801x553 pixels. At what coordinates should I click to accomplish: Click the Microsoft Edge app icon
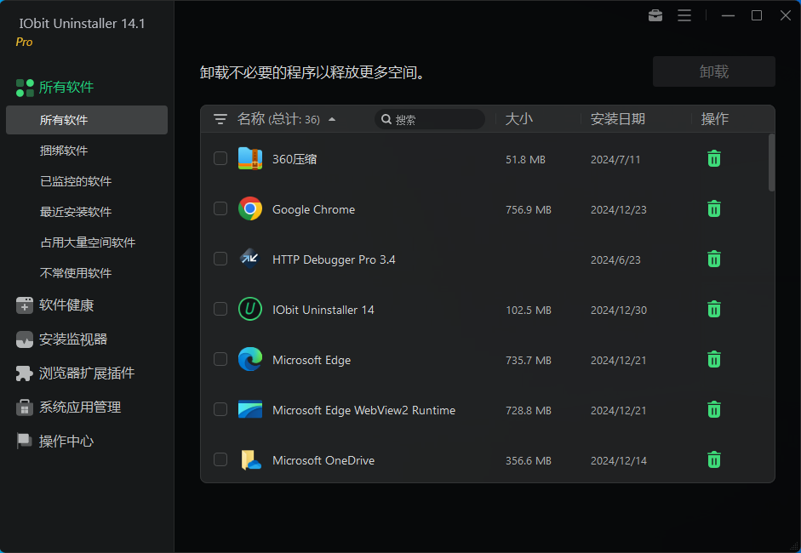tap(250, 360)
